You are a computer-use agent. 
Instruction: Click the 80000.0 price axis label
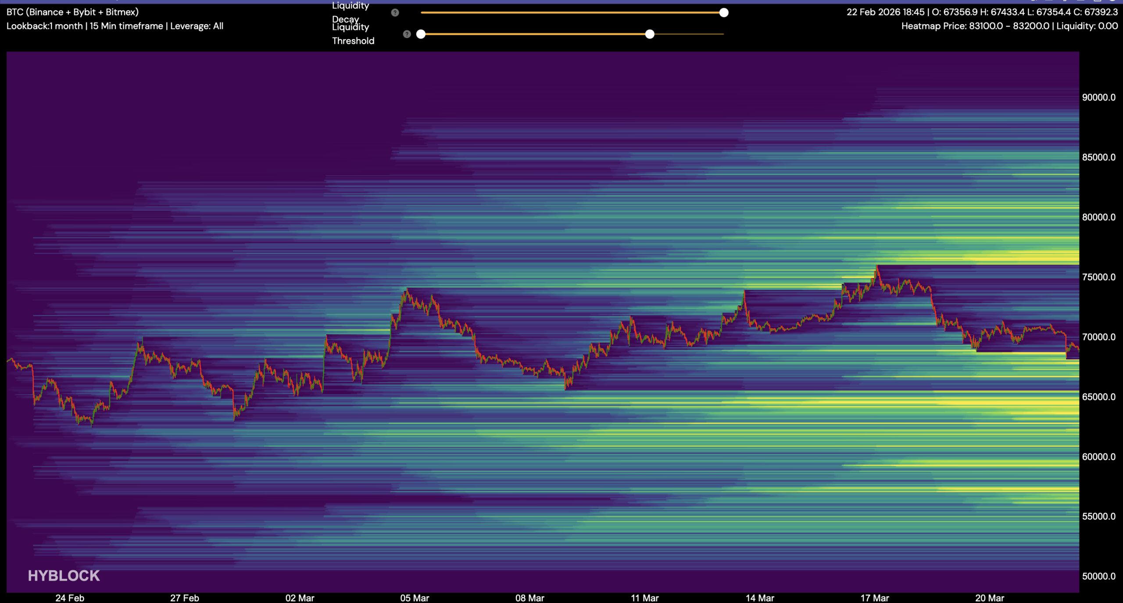point(1098,217)
